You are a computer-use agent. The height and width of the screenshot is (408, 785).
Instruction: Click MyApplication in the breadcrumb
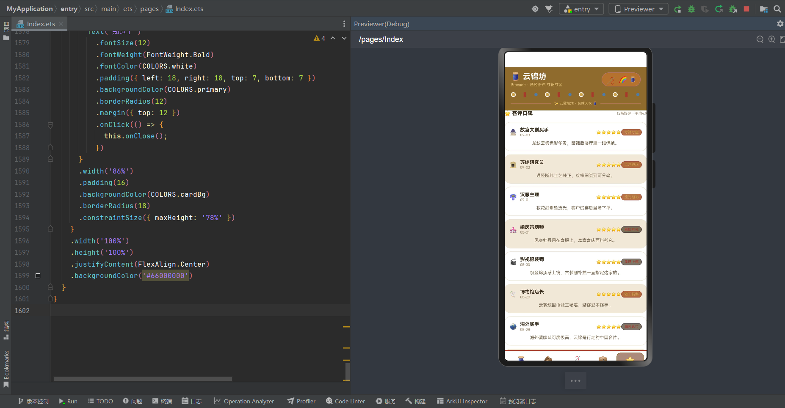tap(30, 8)
